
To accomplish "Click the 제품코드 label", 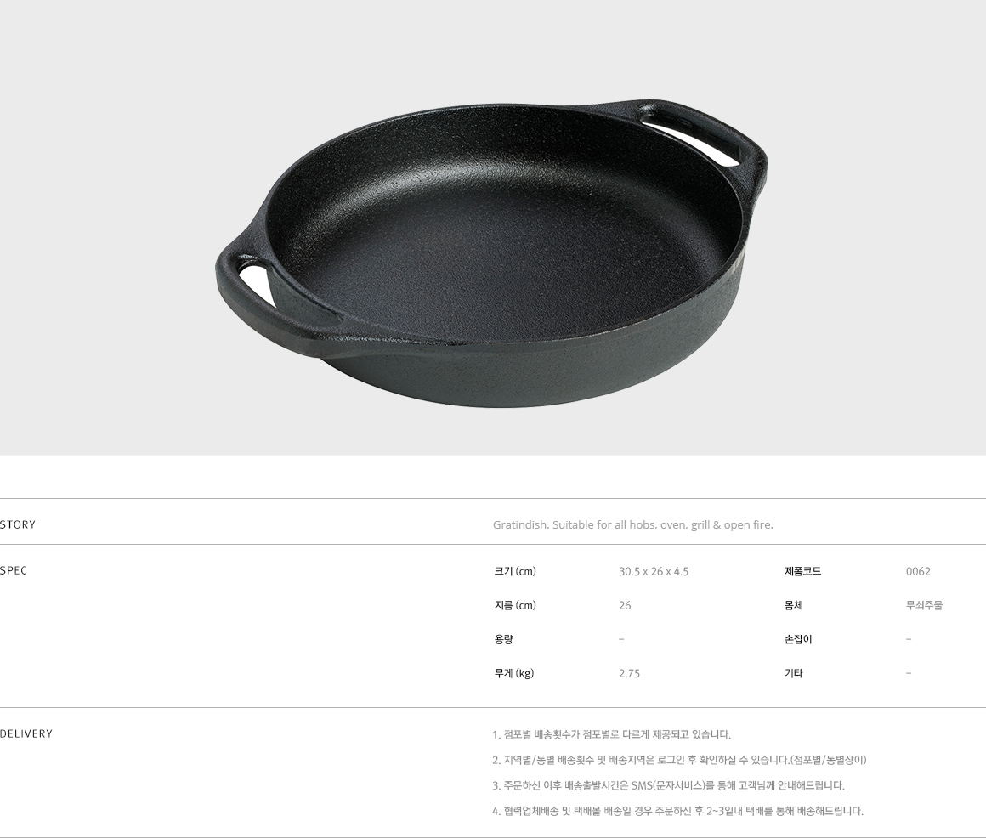I will 803,571.
